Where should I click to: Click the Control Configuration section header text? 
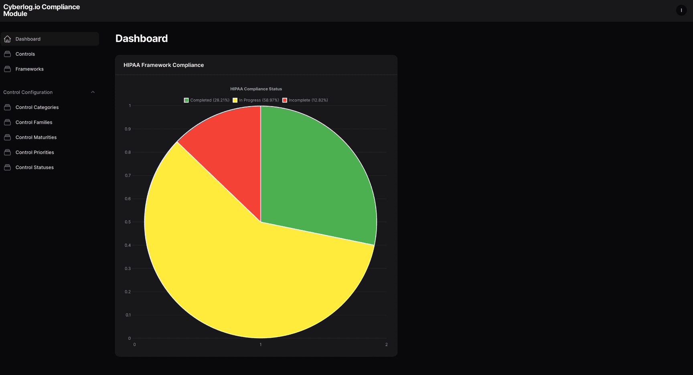28,92
